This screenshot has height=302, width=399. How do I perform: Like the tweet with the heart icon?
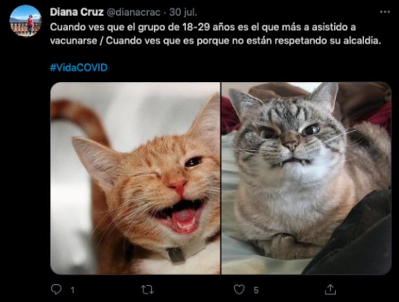click(239, 289)
